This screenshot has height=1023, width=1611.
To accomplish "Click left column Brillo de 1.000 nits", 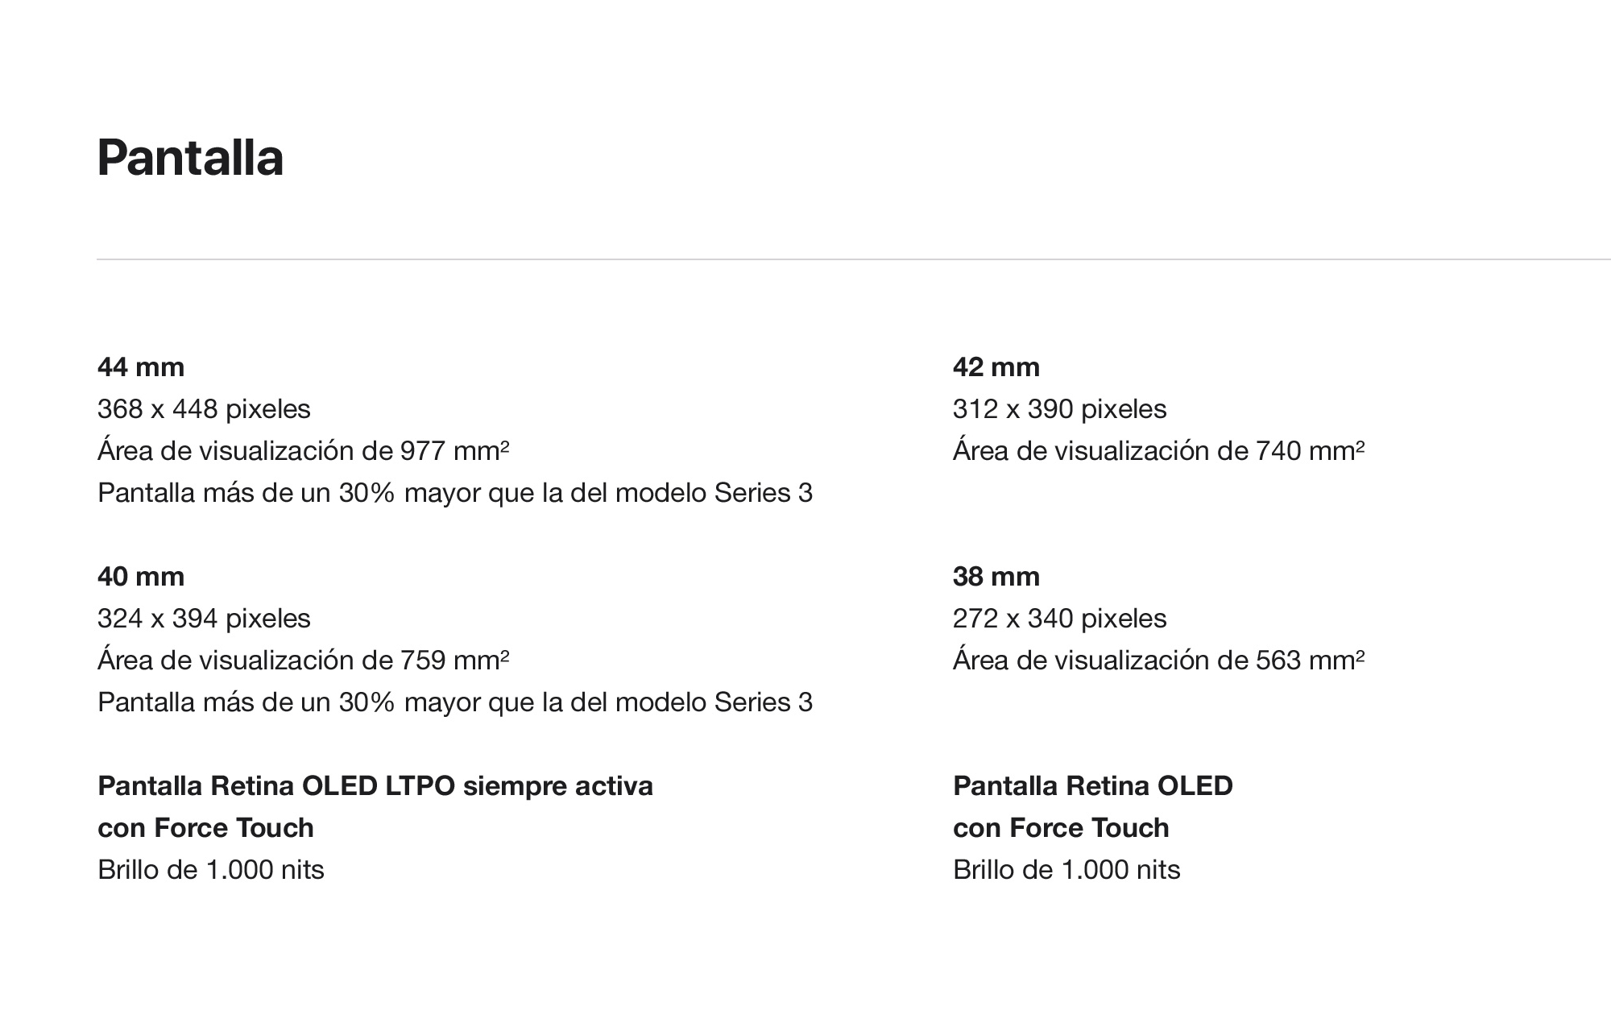I will 211,870.
